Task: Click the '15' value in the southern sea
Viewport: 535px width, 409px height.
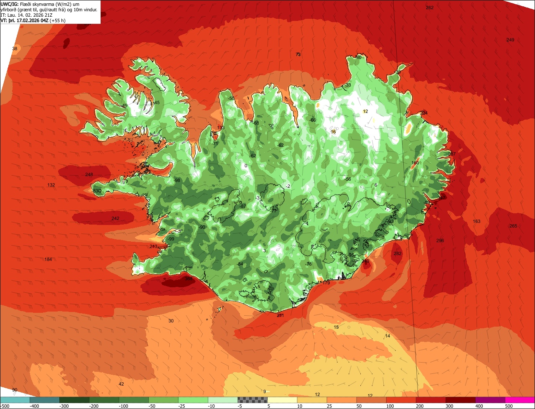Action: pos(336,327)
